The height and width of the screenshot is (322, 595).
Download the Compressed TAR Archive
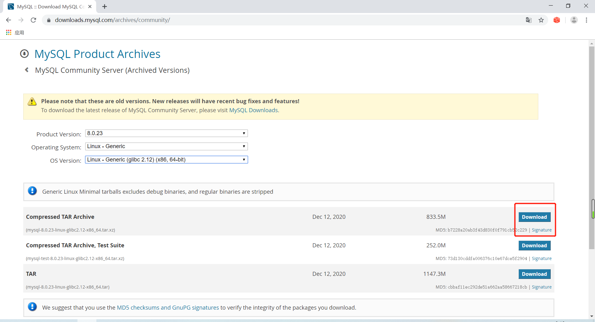point(534,217)
